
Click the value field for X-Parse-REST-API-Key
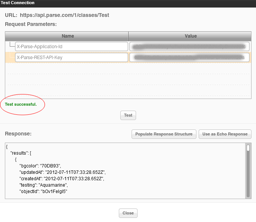click(x=189, y=57)
